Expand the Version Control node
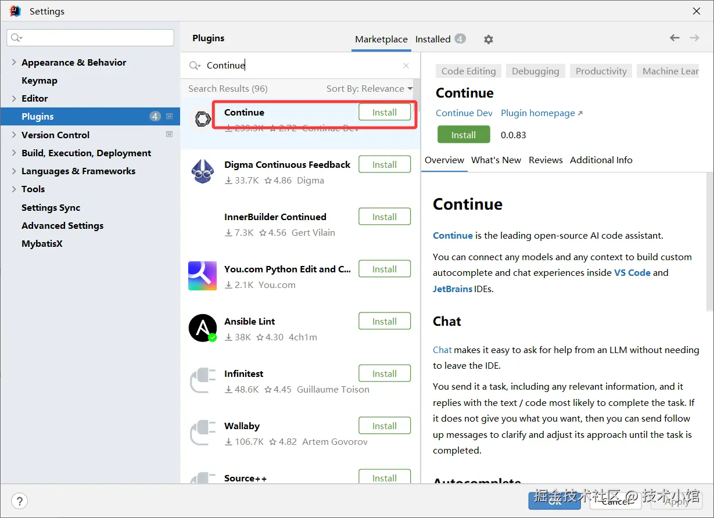 pyautogui.click(x=14, y=135)
